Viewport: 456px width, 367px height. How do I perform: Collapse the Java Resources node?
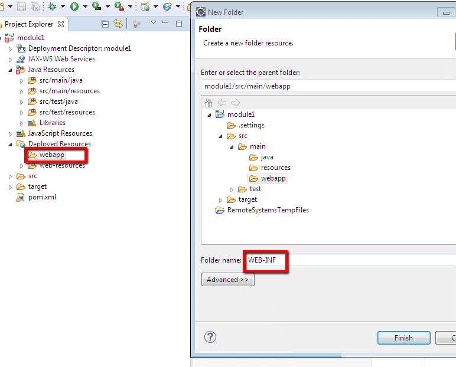[x=10, y=70]
